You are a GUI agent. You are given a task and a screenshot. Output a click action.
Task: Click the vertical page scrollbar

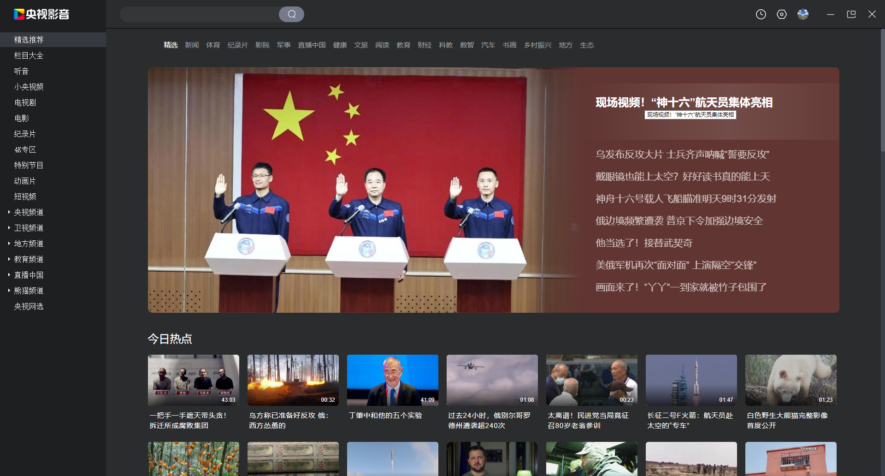[882, 92]
